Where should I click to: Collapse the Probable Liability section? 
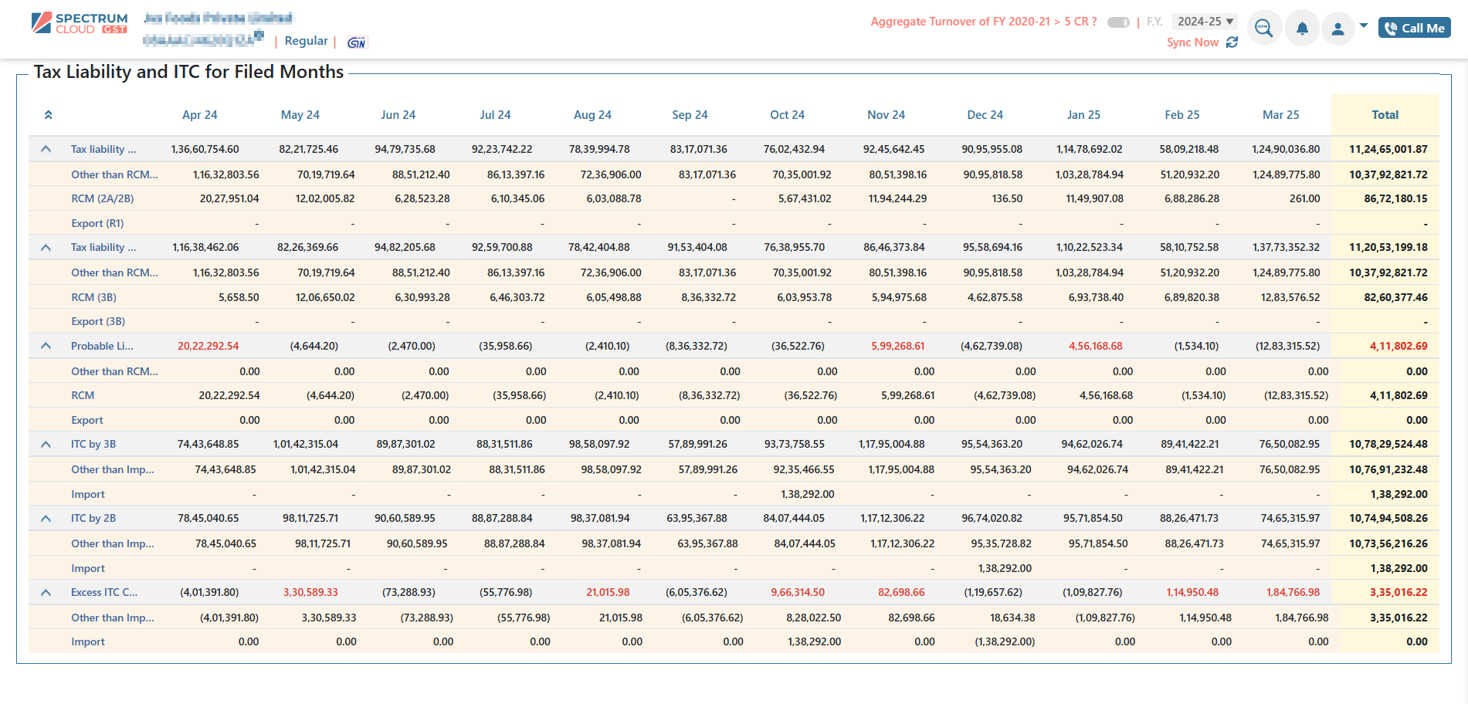pos(45,346)
